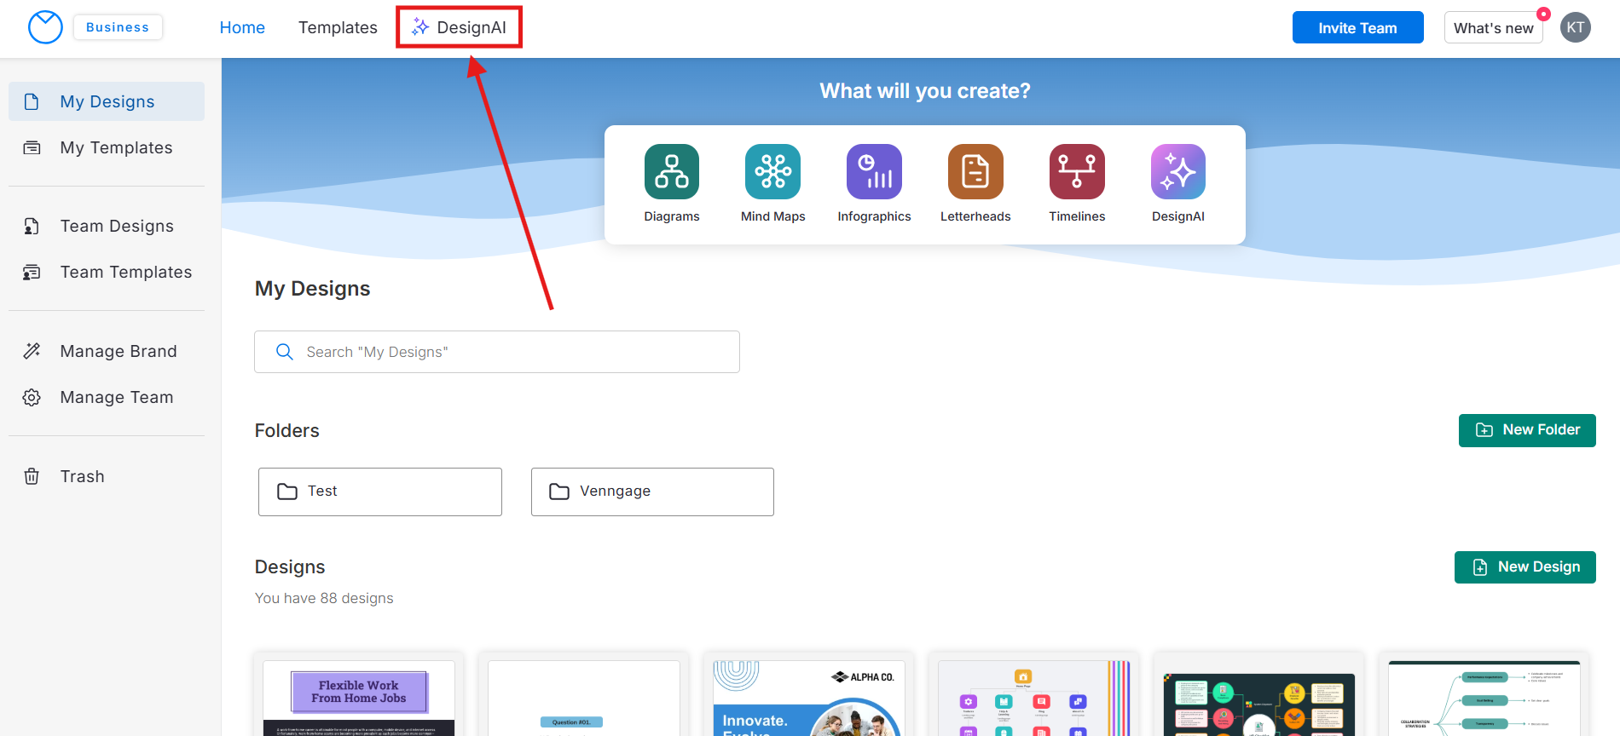Open DesignAI in the top navigation
1620x736 pixels.
point(460,27)
